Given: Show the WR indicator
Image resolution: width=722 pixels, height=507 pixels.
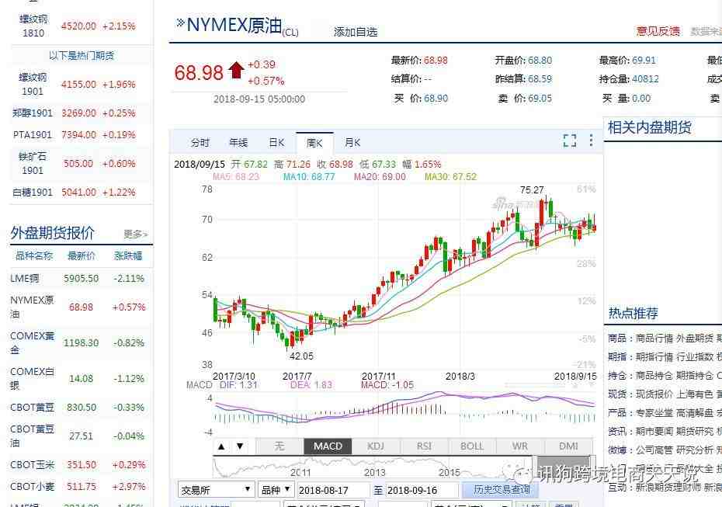Looking at the screenshot, I should 520,446.
